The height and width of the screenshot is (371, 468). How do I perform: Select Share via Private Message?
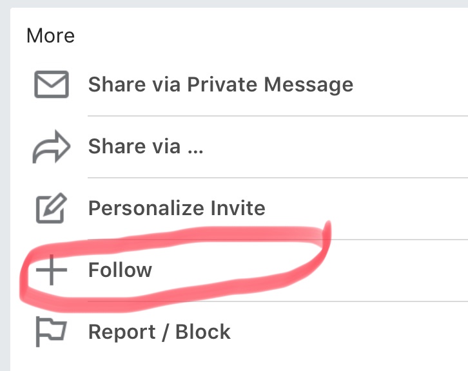point(239,84)
